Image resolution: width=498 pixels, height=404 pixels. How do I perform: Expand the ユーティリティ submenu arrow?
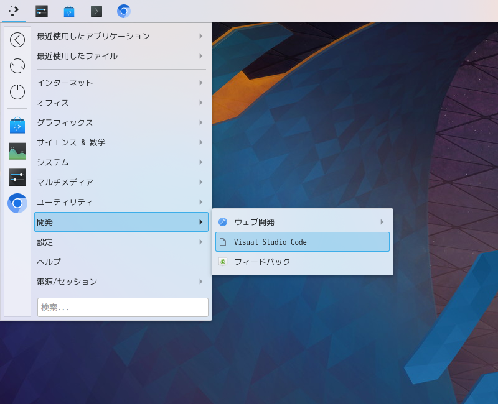pos(200,202)
